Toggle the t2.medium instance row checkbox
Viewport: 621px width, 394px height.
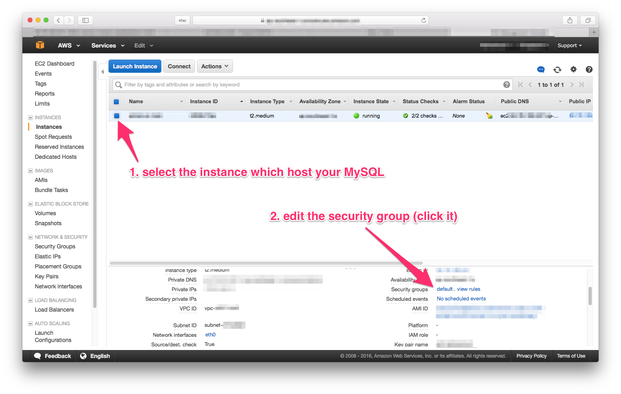[117, 116]
